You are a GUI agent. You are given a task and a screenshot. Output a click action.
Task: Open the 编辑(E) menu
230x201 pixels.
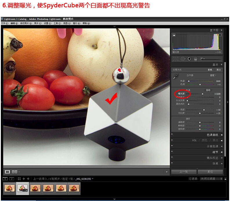pyautogui.click(x=14, y=23)
